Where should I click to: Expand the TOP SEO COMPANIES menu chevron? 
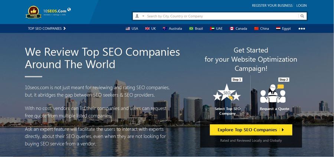click(x=65, y=29)
